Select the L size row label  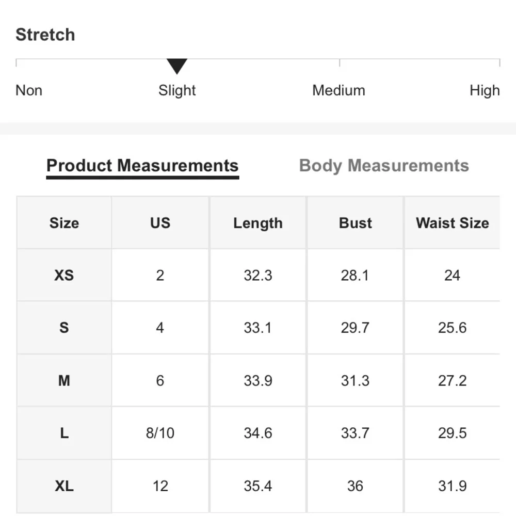64,433
